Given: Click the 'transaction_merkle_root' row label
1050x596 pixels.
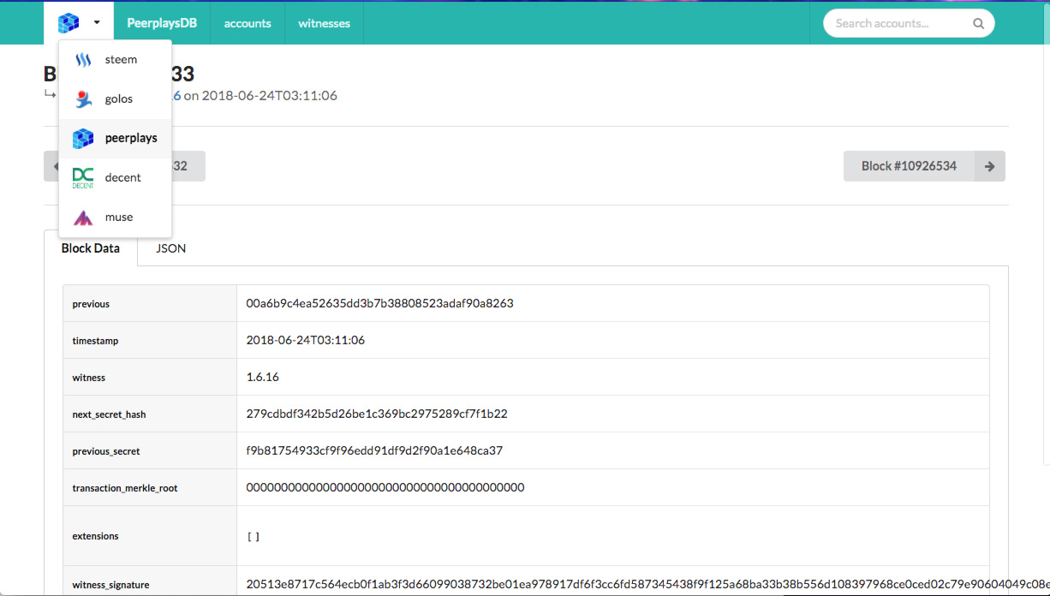Looking at the screenshot, I should [125, 488].
